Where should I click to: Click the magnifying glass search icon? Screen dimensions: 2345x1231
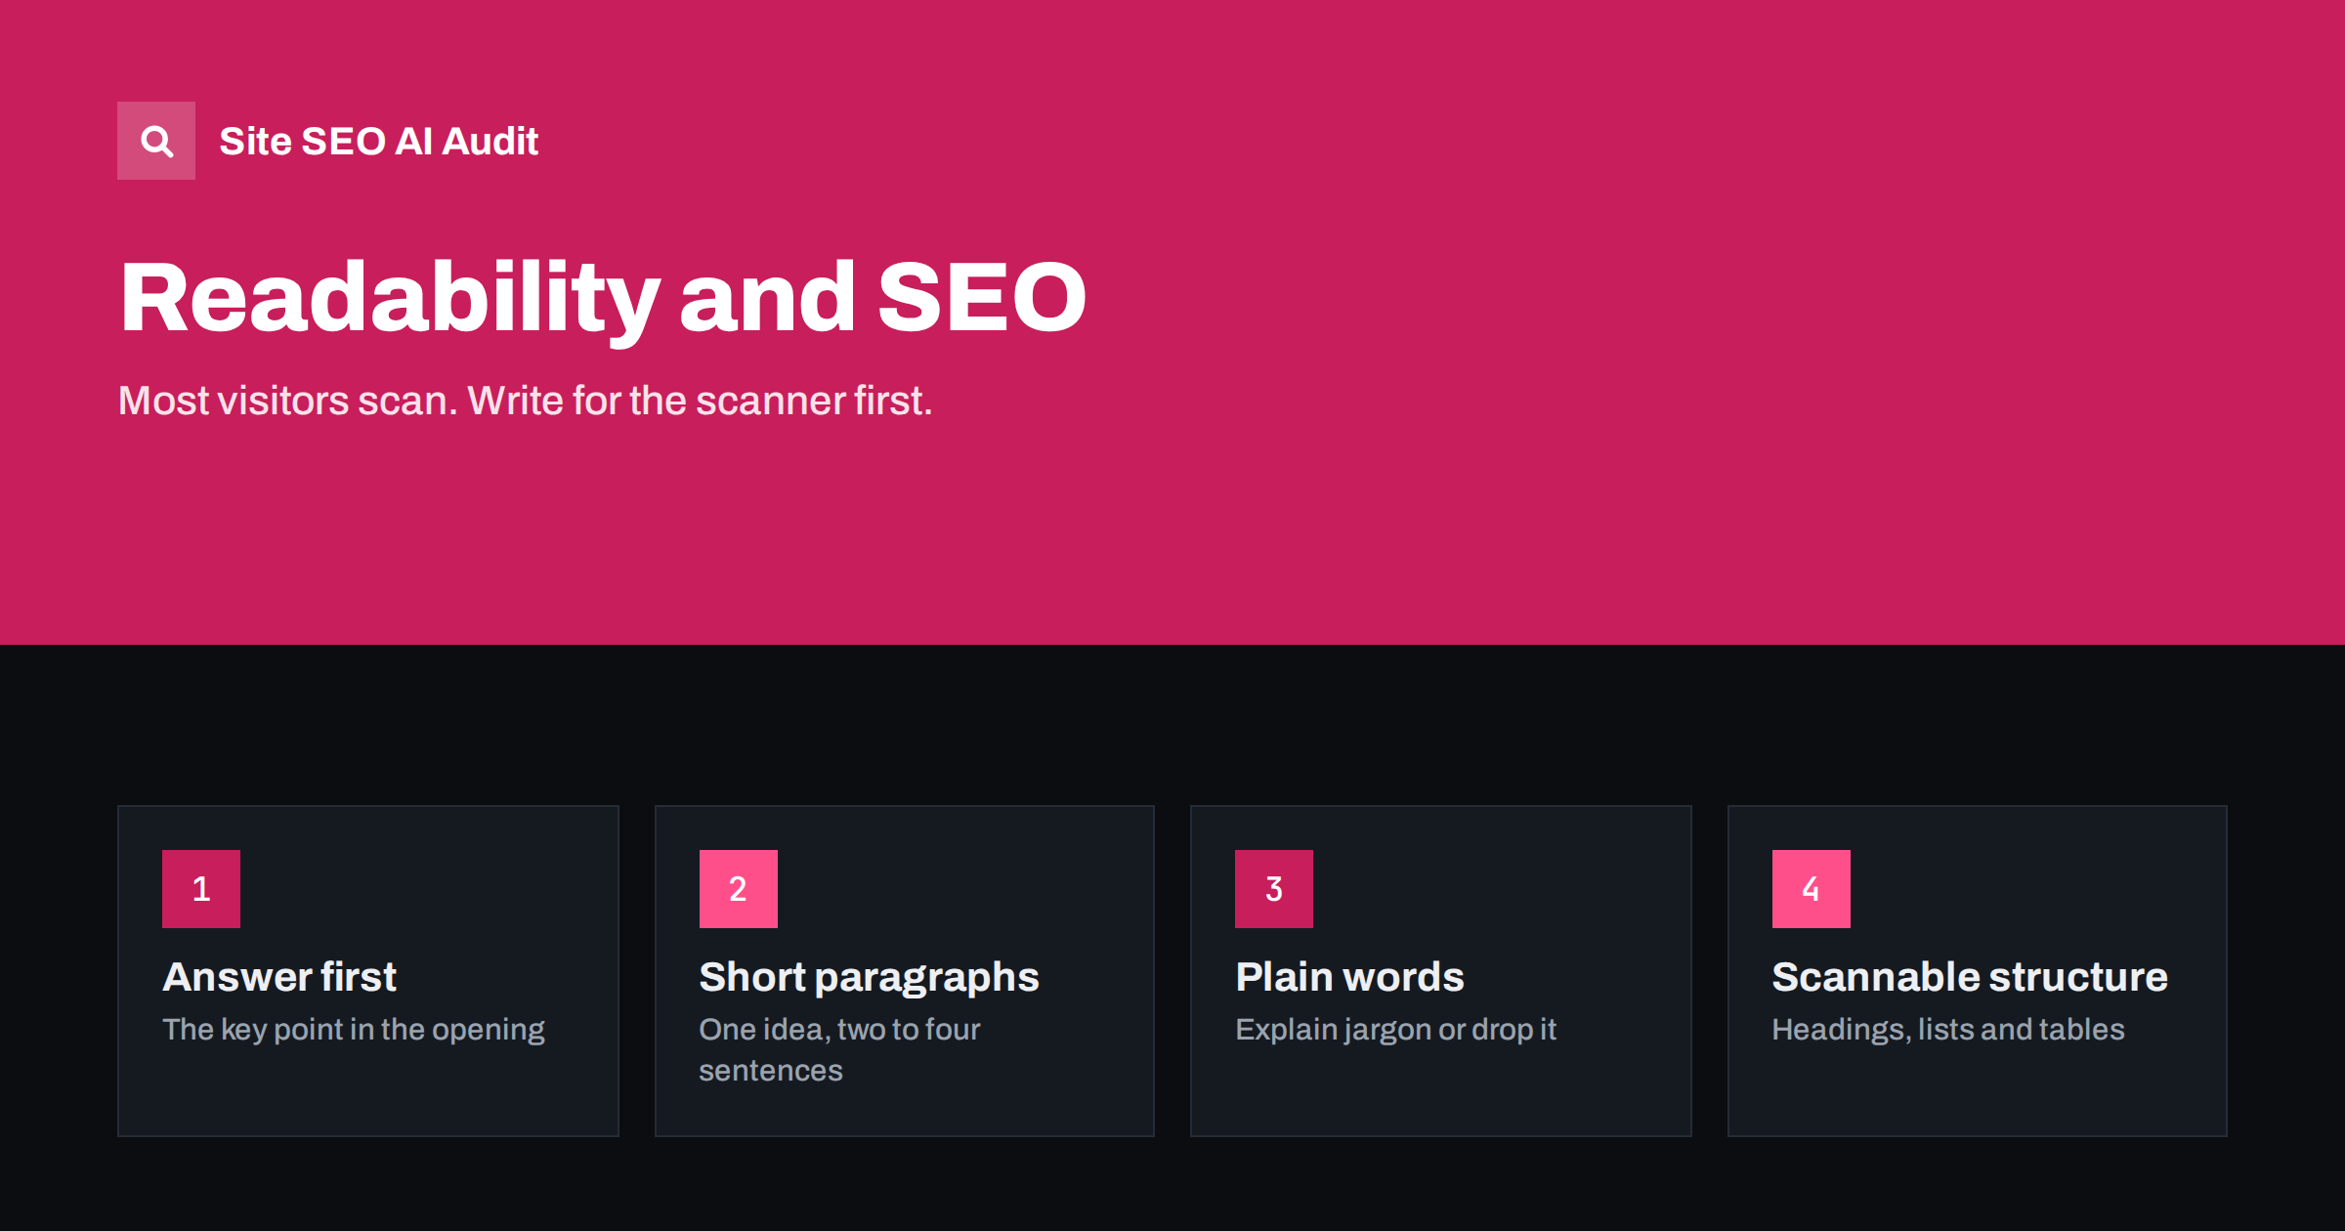(156, 141)
